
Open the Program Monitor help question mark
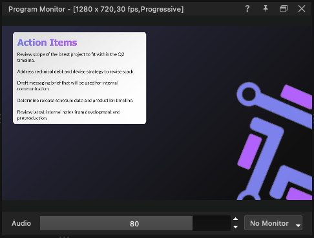247,9
